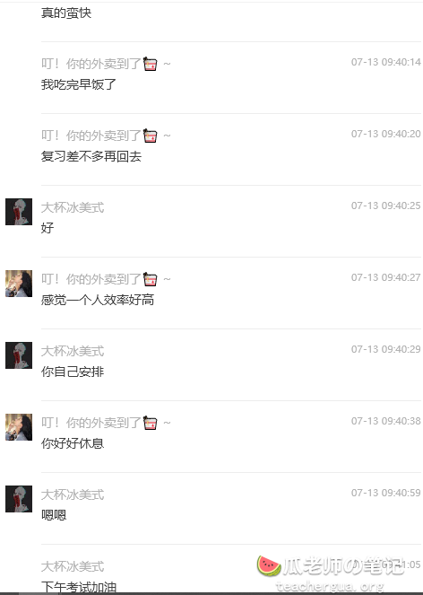The height and width of the screenshot is (595, 423).
Task: Click message text 感觉一个人效率好高
Action: click(x=98, y=300)
